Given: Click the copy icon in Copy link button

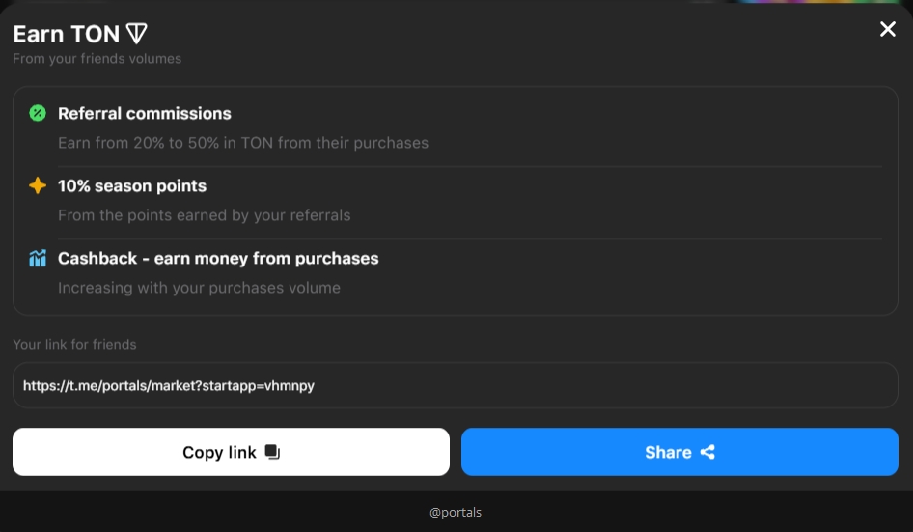Looking at the screenshot, I should pyautogui.click(x=272, y=452).
